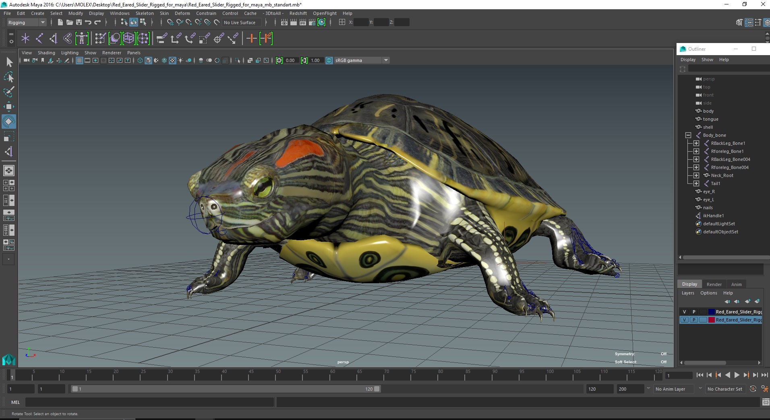Toggle the exposure control button

[279, 60]
